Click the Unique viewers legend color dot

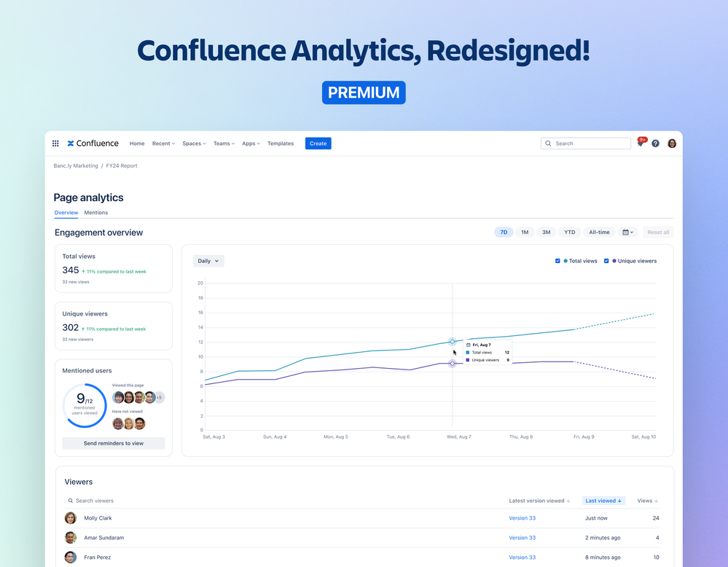click(614, 261)
